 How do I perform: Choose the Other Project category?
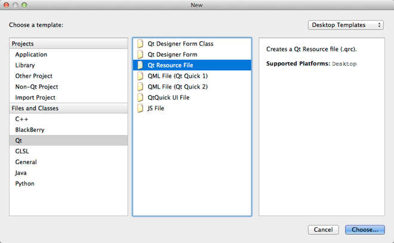click(34, 76)
